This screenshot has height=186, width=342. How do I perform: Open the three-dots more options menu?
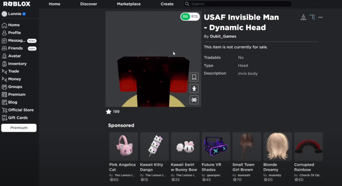[x=320, y=17]
